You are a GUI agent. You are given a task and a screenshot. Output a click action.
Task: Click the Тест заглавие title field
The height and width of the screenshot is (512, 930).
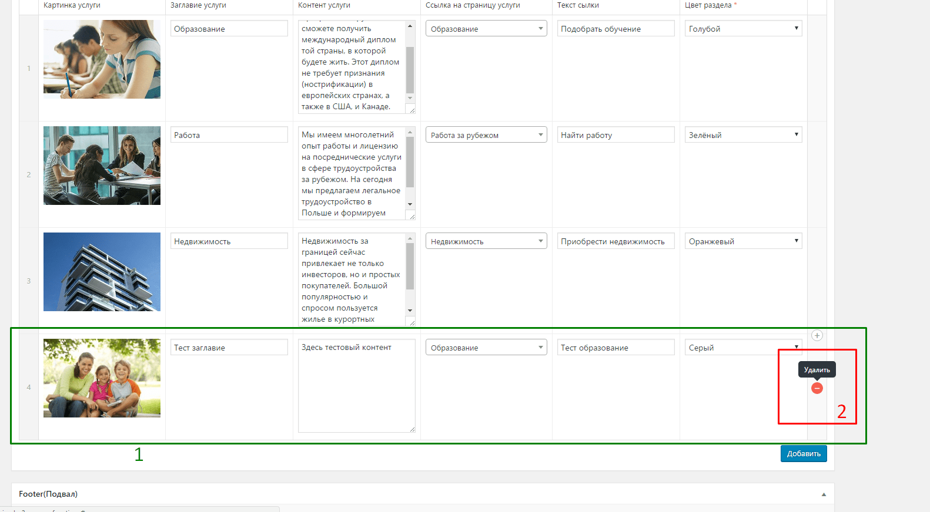tap(229, 347)
